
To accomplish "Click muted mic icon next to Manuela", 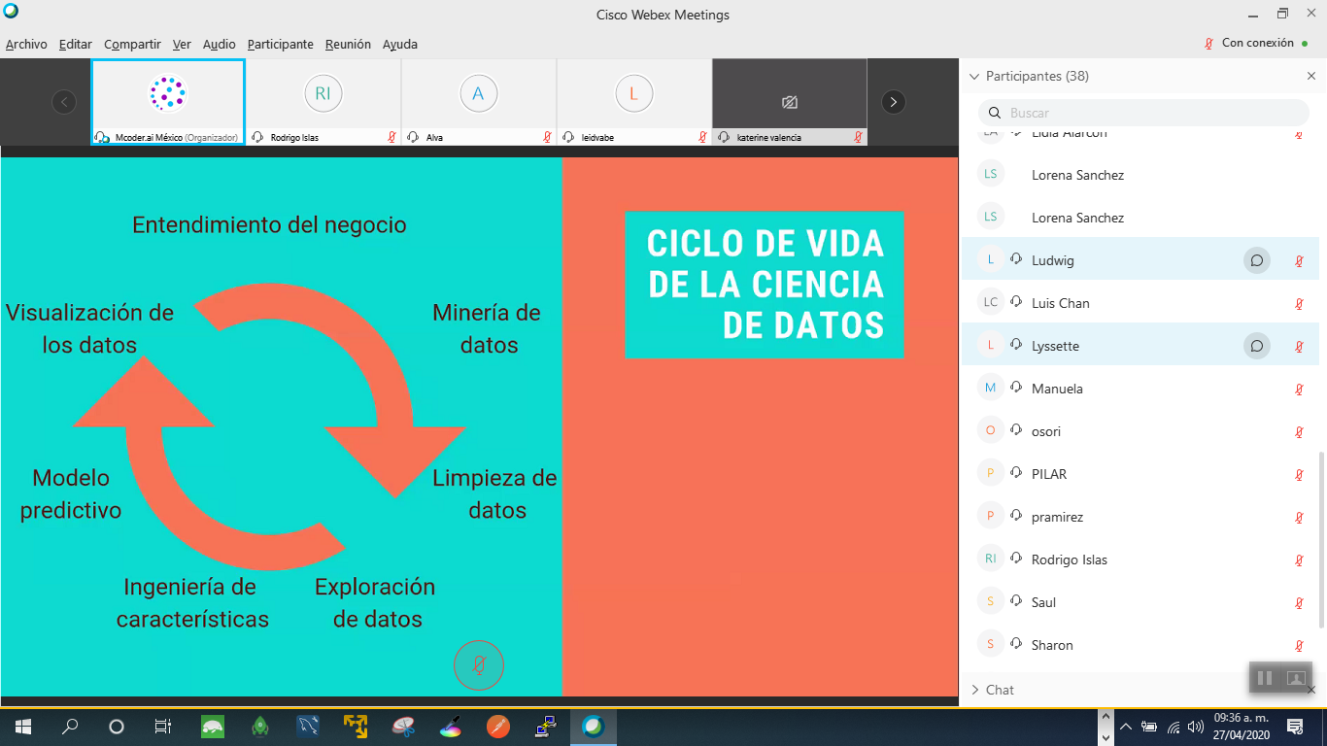I will pyautogui.click(x=1299, y=390).
